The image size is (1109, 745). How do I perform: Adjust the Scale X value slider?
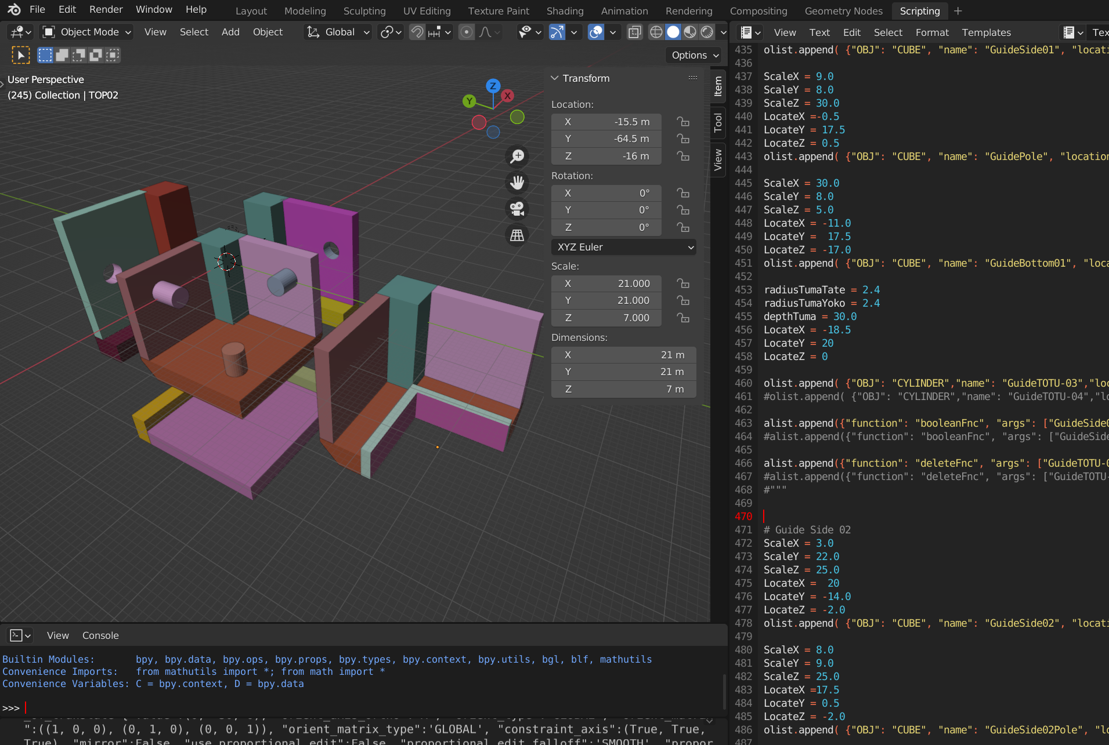(x=606, y=284)
